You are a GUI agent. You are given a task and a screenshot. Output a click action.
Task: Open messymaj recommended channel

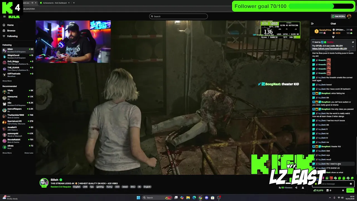coord(18,98)
